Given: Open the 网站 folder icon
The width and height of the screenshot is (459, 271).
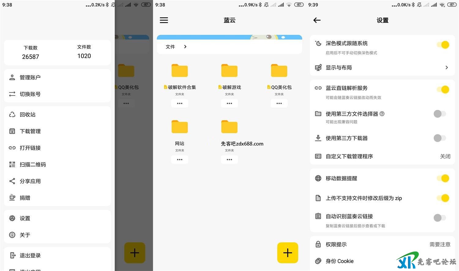Looking at the screenshot, I should point(180,127).
